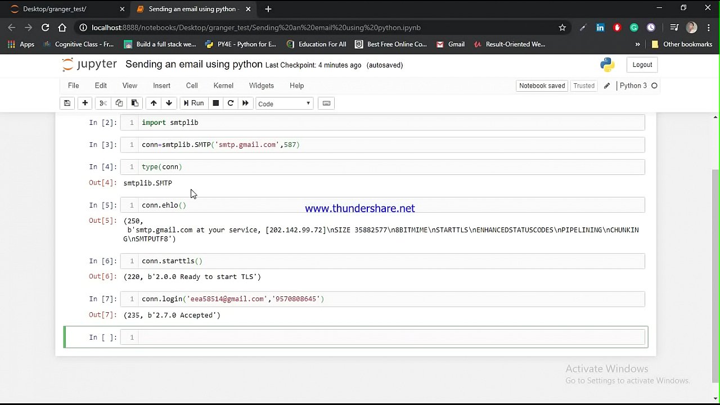Open the Gmail bookmark
The height and width of the screenshot is (405, 720).
click(x=450, y=44)
